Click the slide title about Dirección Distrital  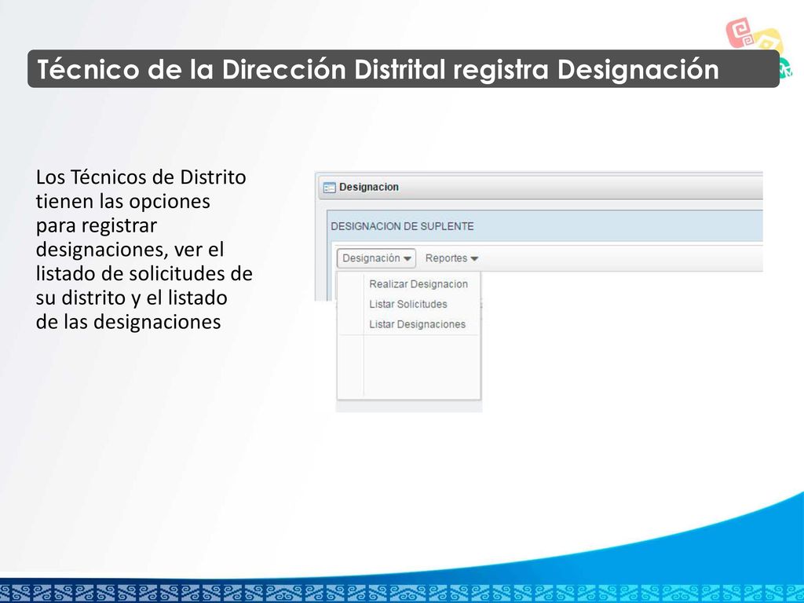tap(378, 69)
